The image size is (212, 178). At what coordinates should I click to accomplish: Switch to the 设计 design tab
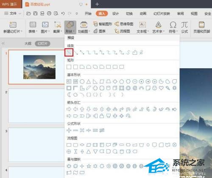[x=115, y=14]
